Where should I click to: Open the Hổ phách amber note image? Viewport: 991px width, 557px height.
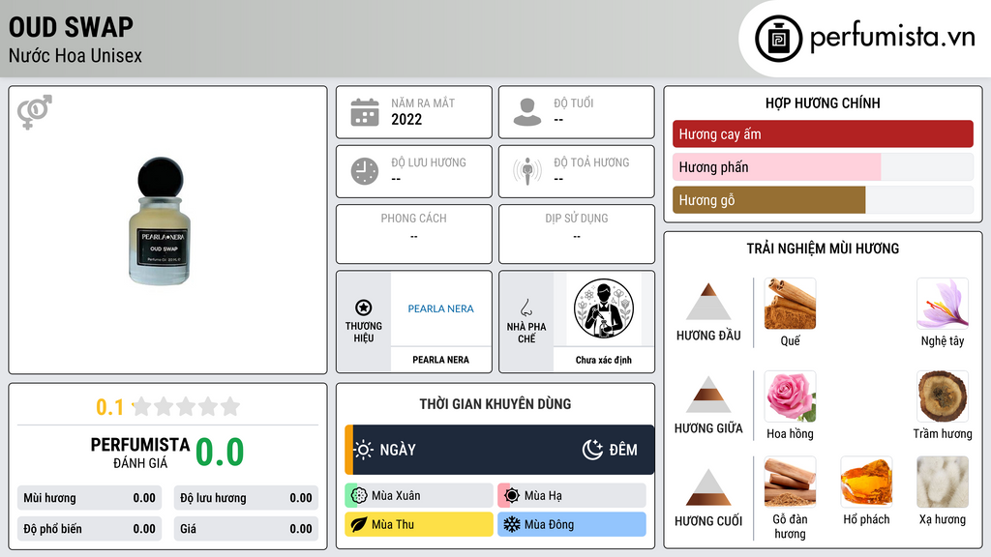pos(866,482)
